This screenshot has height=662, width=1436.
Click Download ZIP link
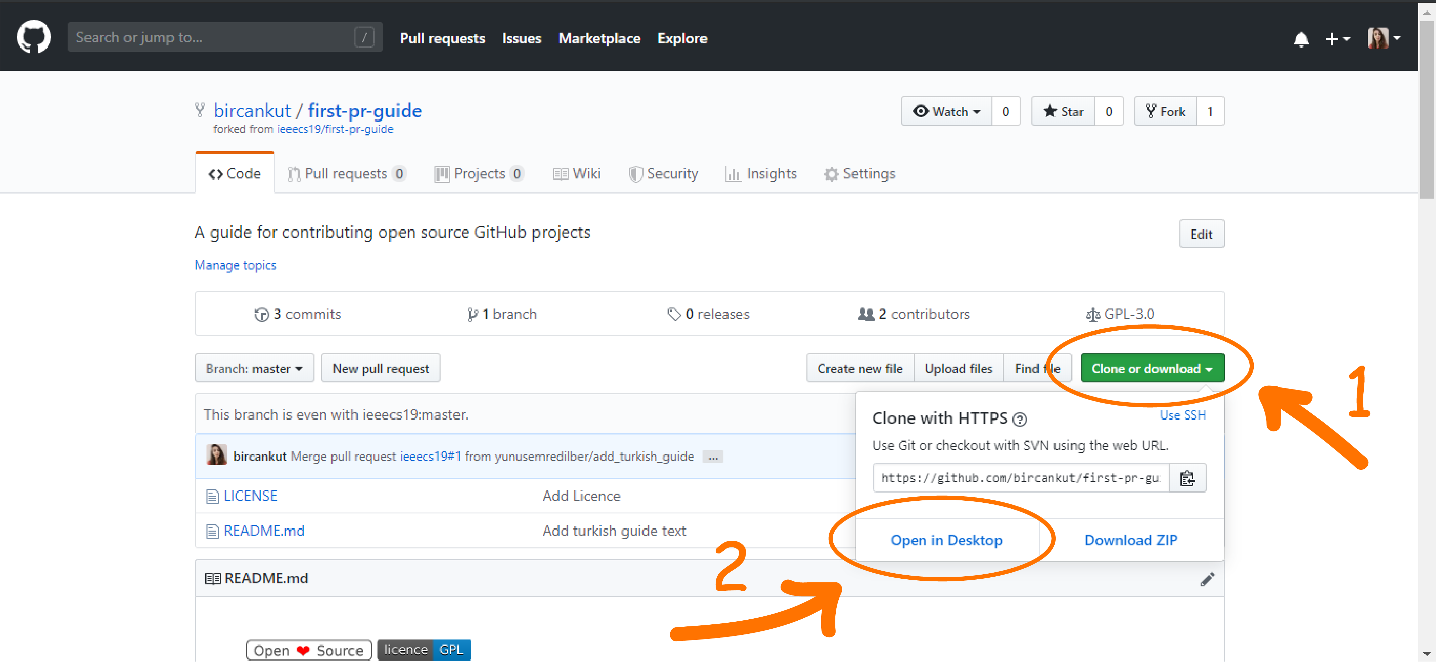1131,540
